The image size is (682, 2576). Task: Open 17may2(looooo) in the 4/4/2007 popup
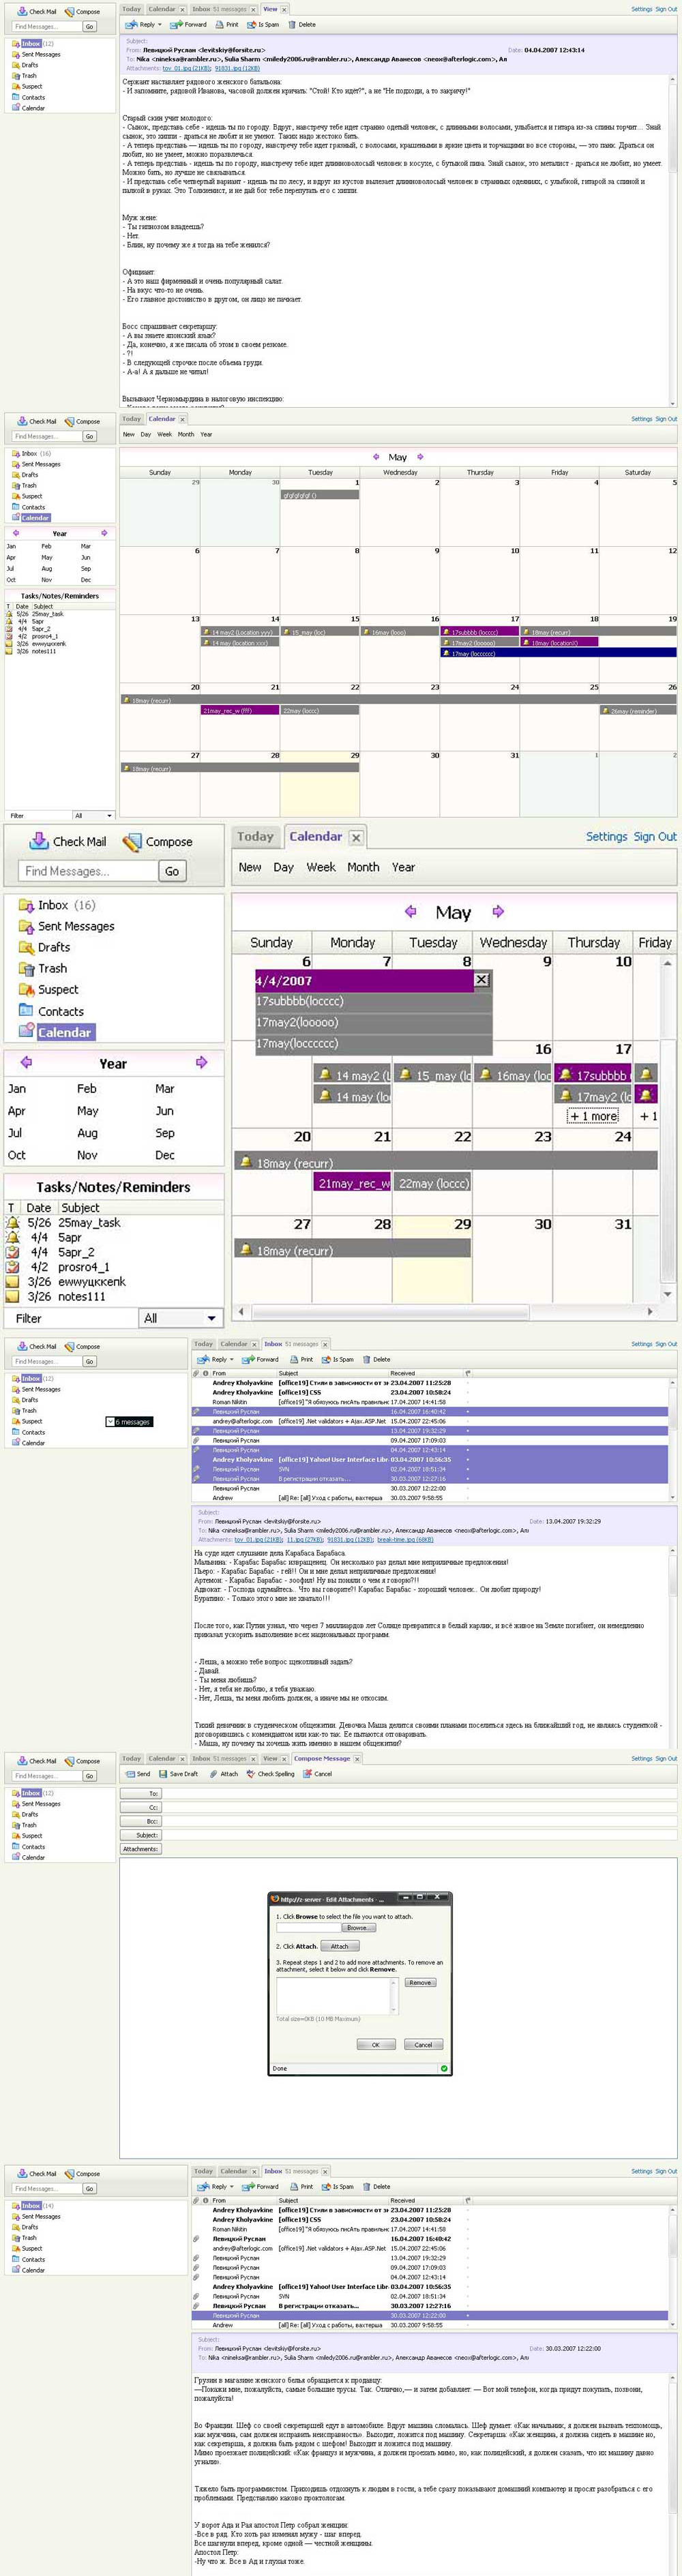coord(373,1022)
